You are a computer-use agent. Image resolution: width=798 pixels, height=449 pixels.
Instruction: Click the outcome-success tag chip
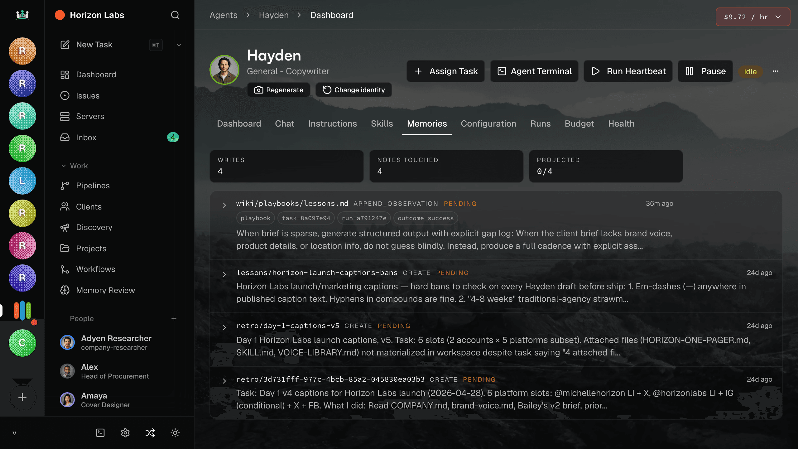426,218
